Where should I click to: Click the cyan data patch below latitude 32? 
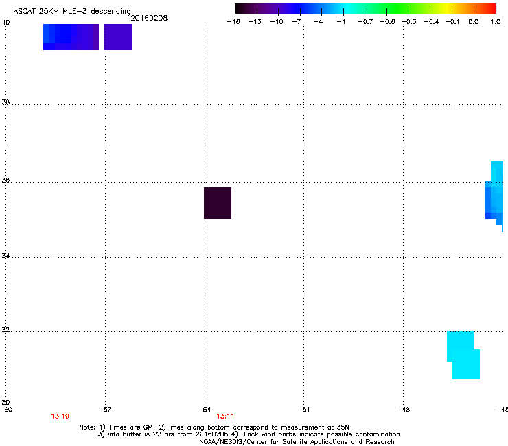[x=463, y=355]
